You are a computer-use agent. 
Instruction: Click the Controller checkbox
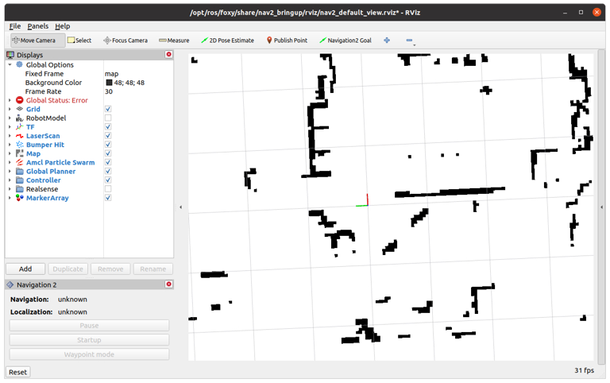point(108,180)
